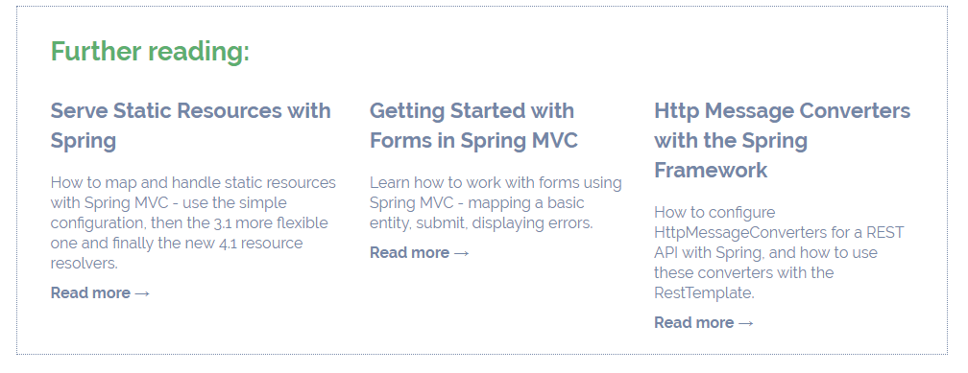Open the Serve Static Resources with Spring article
This screenshot has height=373, width=968.
pyautogui.click(x=191, y=126)
